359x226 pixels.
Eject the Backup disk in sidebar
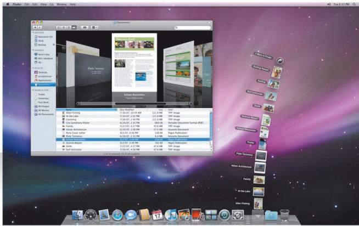[54, 44]
